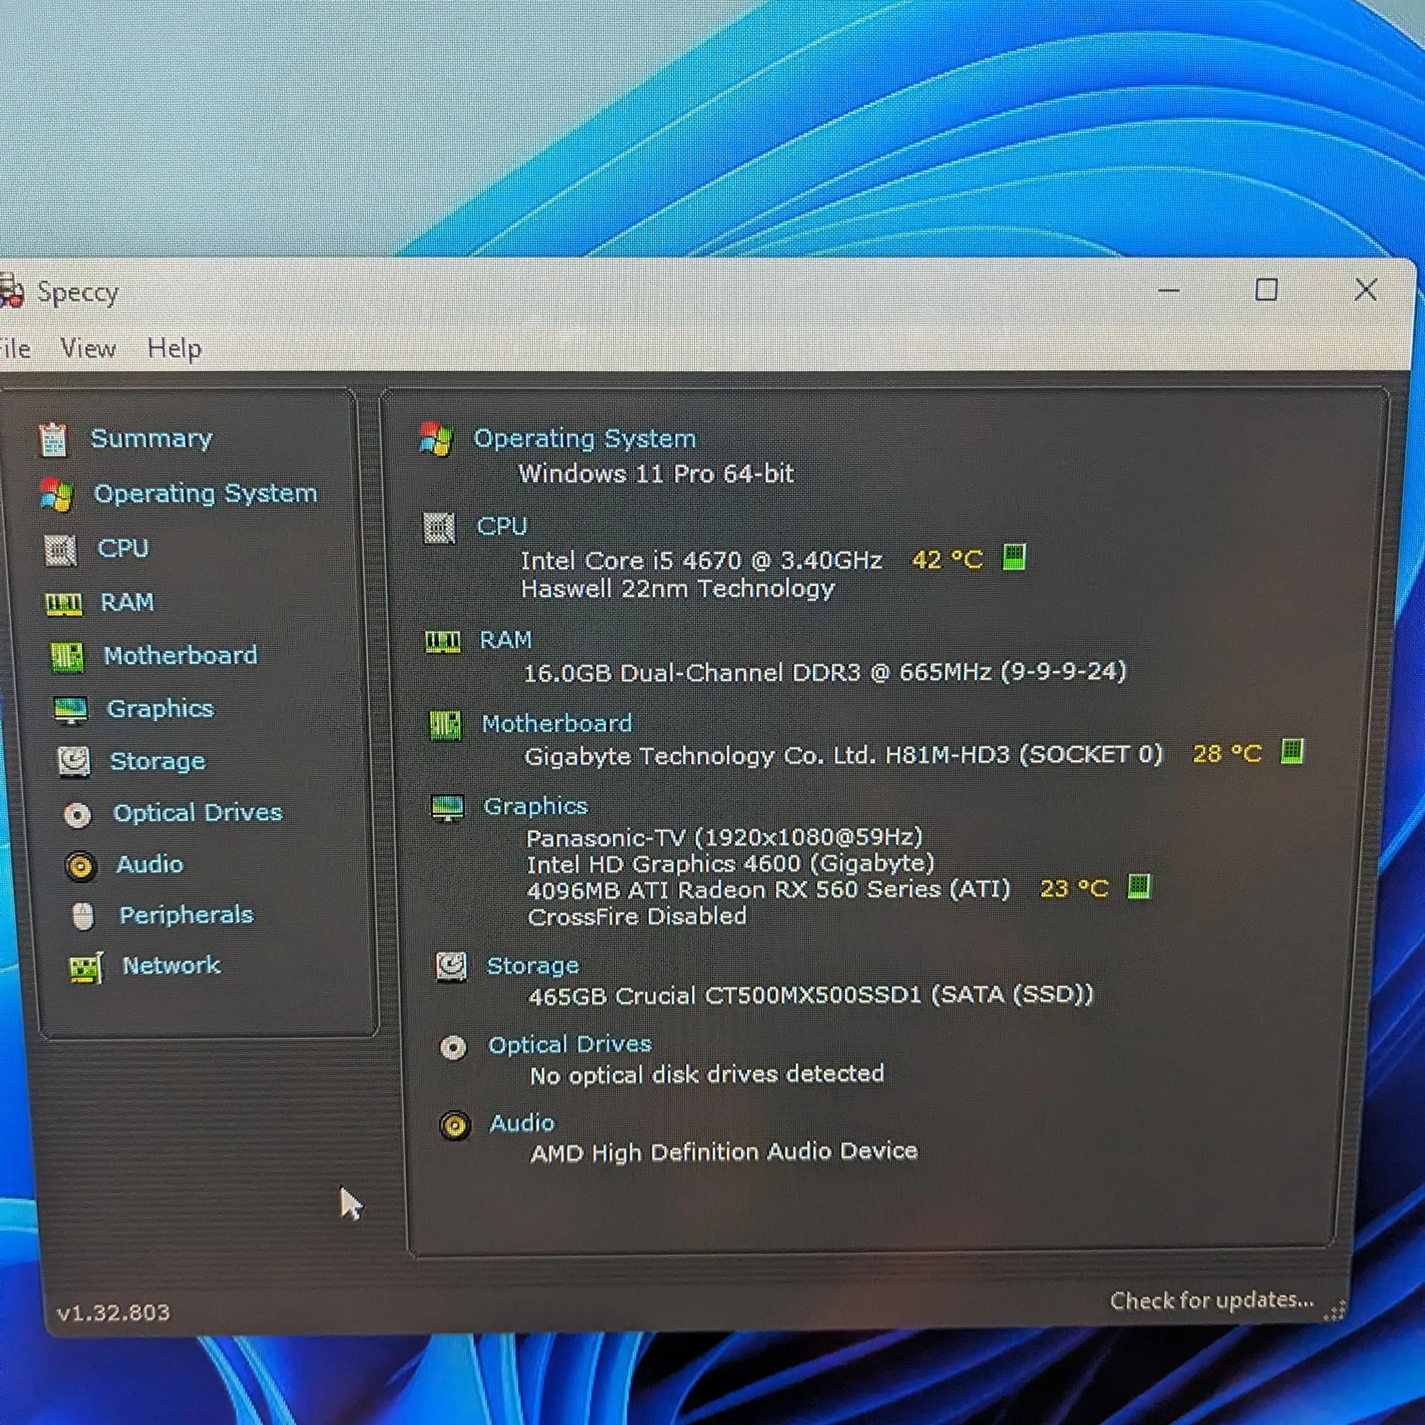
Task: Select Summary in the sidebar
Action: click(151, 439)
